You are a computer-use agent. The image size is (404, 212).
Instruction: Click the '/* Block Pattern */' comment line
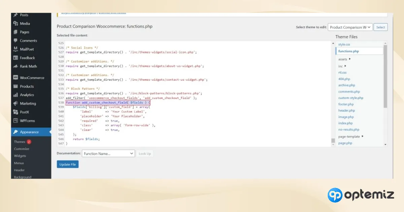82,89
